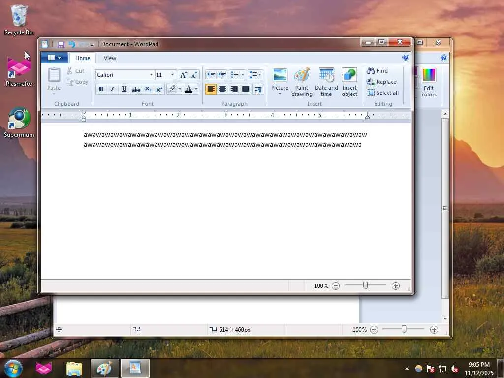504x378 pixels.
Task: Open the font size 11 dropdown
Action: point(173,75)
